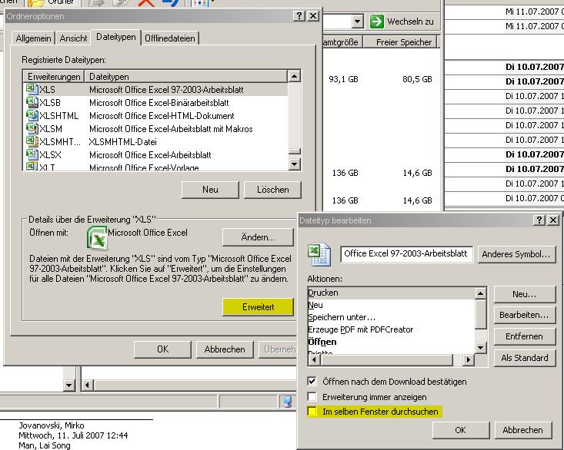This screenshot has height=450, width=564.
Task: Click Aktionen list scroll down arrow
Action: [481, 347]
